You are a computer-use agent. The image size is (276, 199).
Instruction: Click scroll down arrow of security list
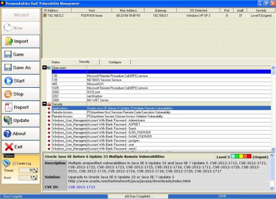[x=273, y=149]
